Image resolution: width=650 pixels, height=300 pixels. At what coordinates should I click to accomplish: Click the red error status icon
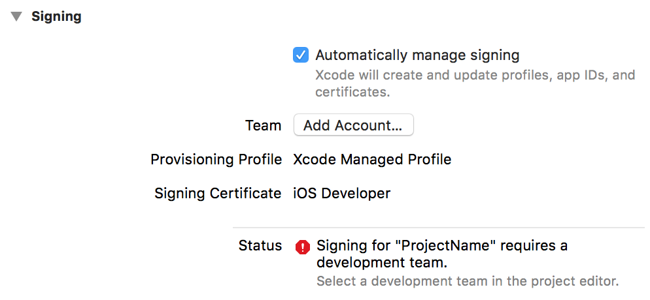pyautogui.click(x=303, y=247)
